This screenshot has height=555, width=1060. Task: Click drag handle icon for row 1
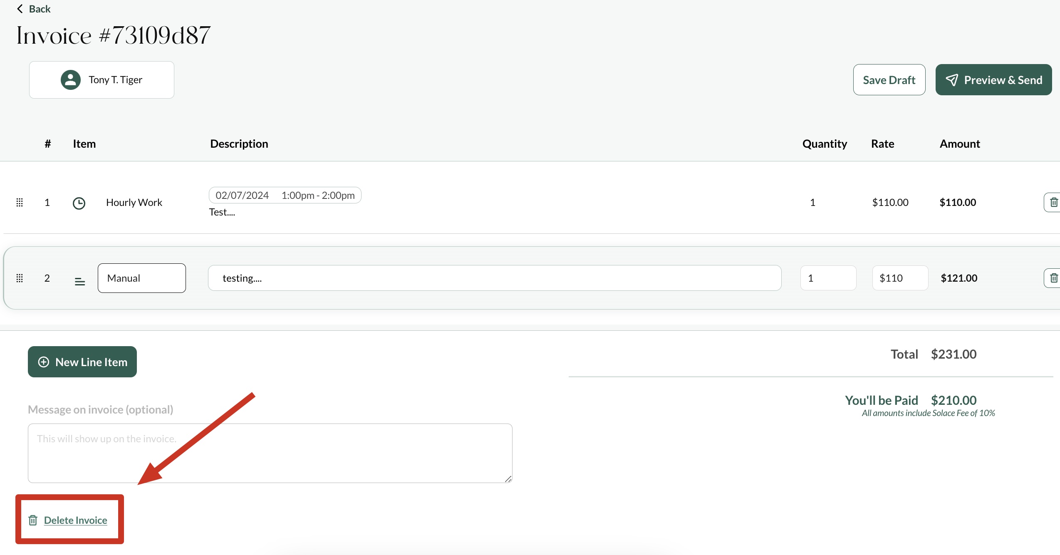pyautogui.click(x=20, y=202)
